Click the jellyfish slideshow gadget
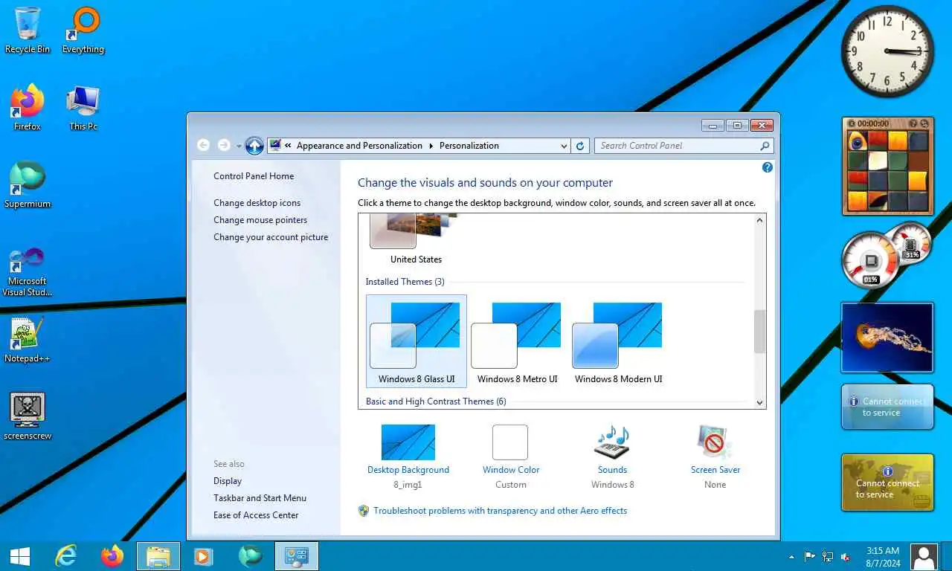This screenshot has width=952, height=571. click(887, 337)
